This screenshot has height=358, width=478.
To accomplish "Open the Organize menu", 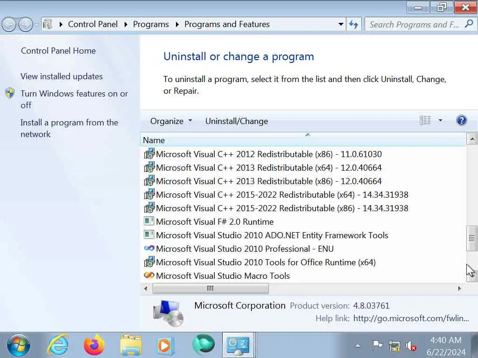I will coord(171,121).
